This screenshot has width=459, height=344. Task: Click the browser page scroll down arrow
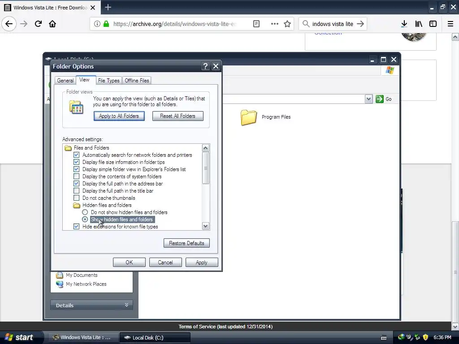[455, 326]
